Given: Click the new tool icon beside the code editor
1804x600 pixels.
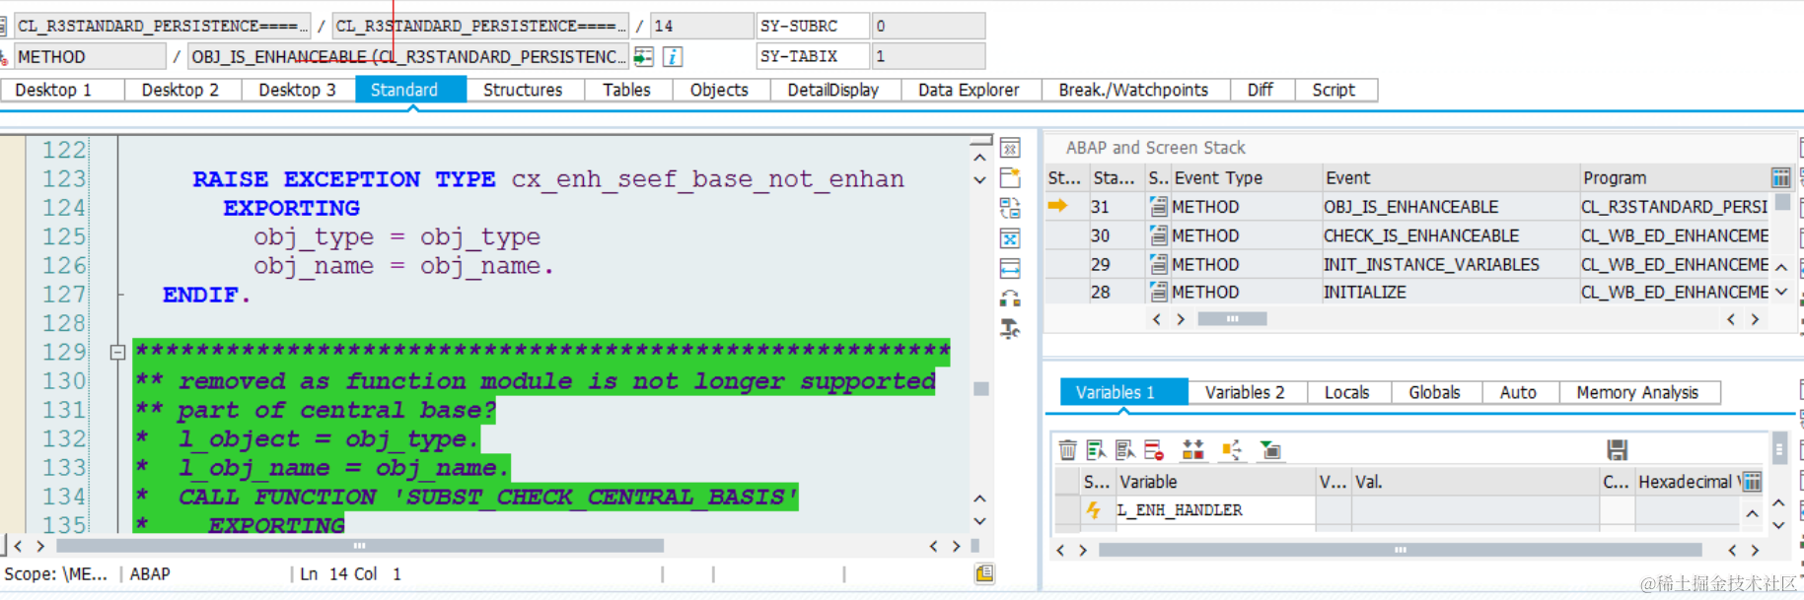Looking at the screenshot, I should tap(1010, 178).
